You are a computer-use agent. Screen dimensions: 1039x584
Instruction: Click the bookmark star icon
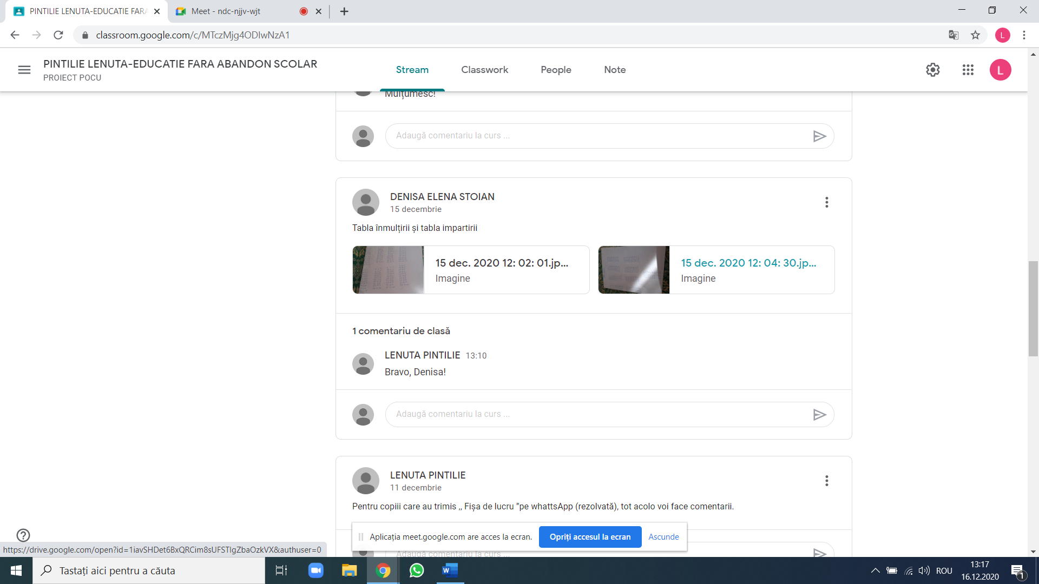coord(975,35)
